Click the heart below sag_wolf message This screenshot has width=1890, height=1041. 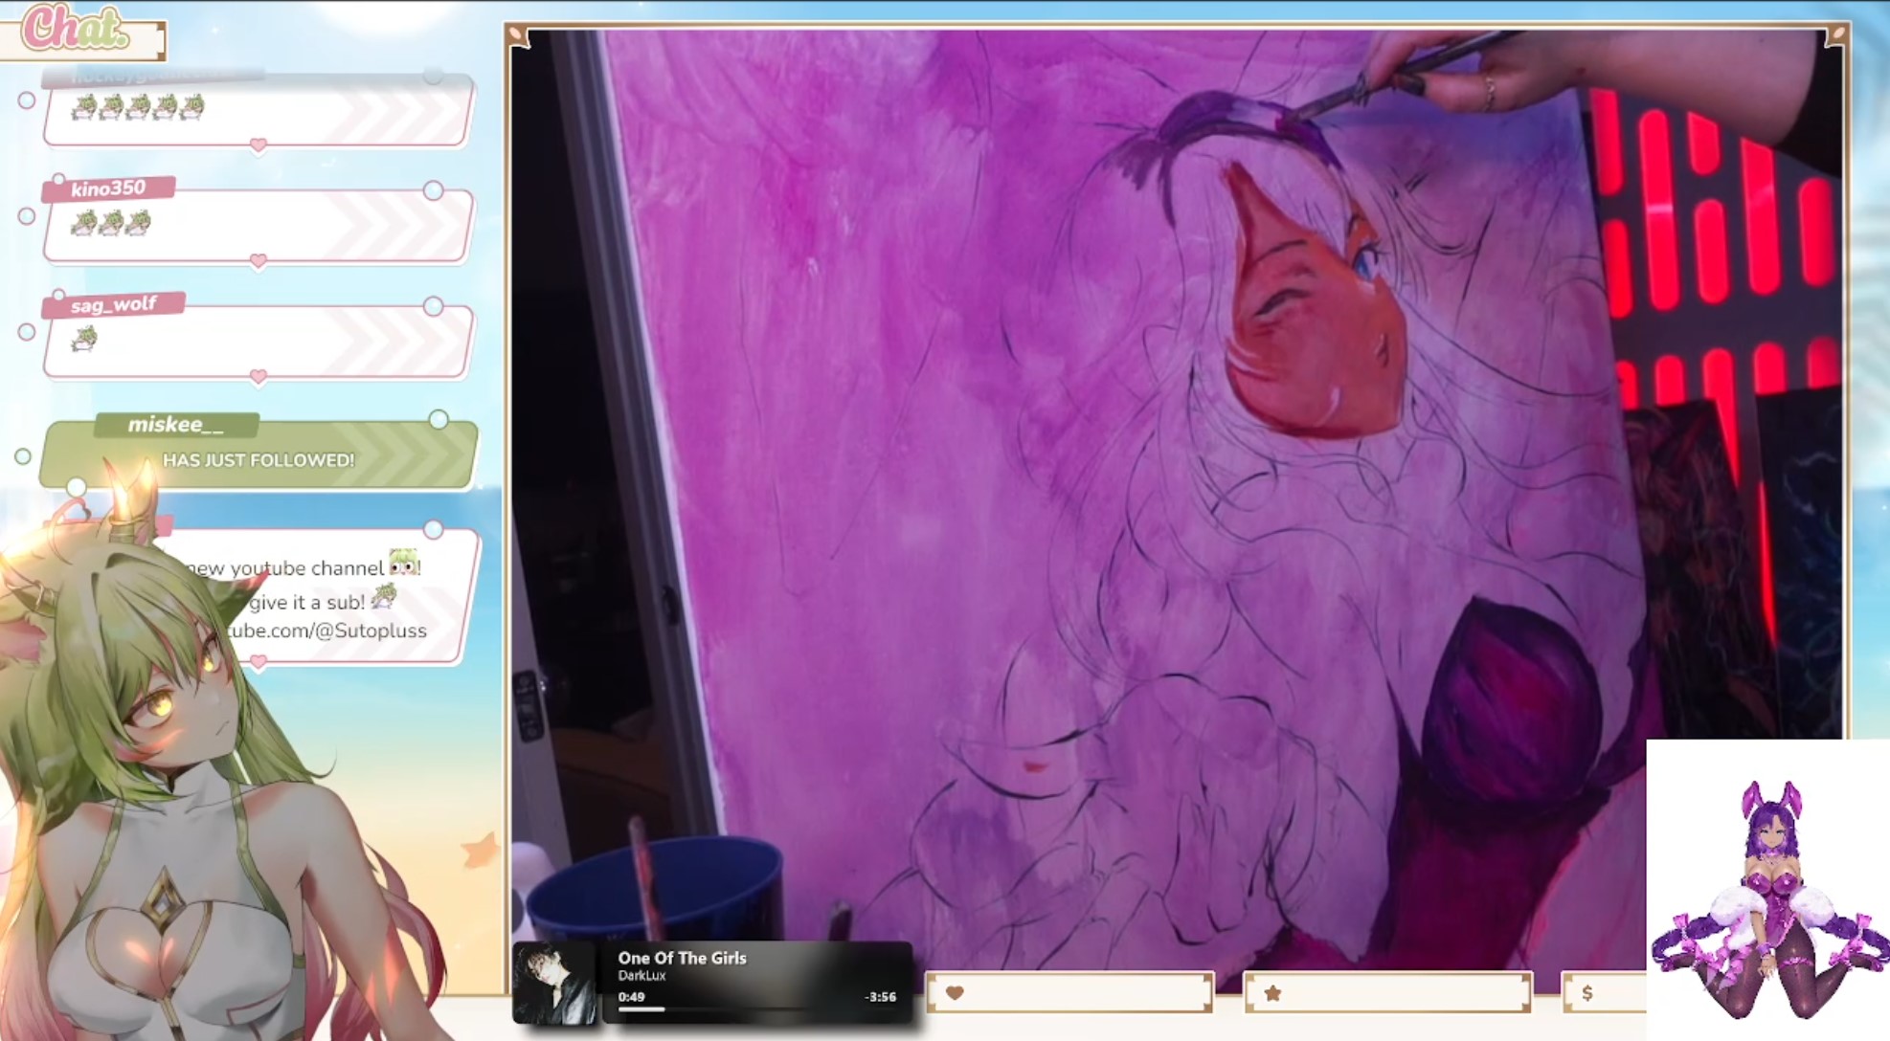[258, 377]
